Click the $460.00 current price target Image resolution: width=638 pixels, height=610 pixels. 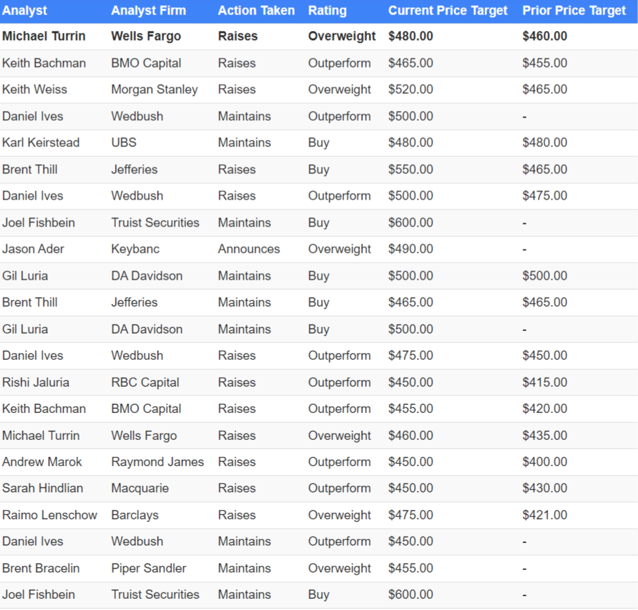tap(410, 436)
